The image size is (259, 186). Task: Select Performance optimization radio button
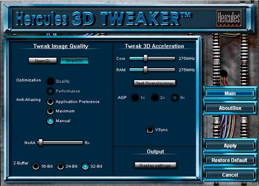(50, 91)
